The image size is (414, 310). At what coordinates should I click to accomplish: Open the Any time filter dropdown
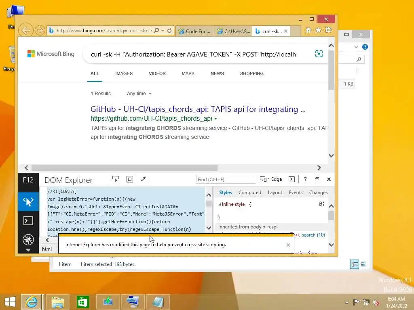point(139,94)
